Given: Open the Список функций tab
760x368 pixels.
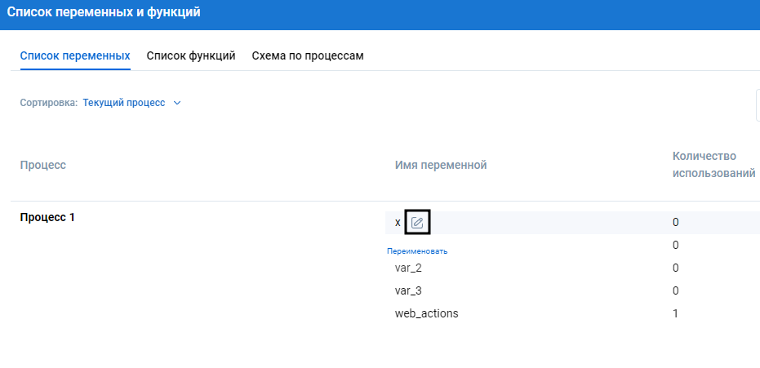Looking at the screenshot, I should [x=191, y=55].
